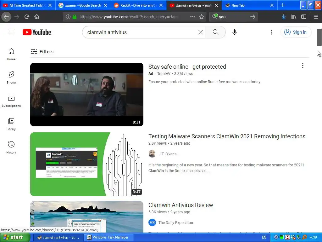Image resolution: width=322 pixels, height=242 pixels.
Task: Click clamwin antivirus browser taskbar button
Action: pyautogui.click(x=58, y=237)
